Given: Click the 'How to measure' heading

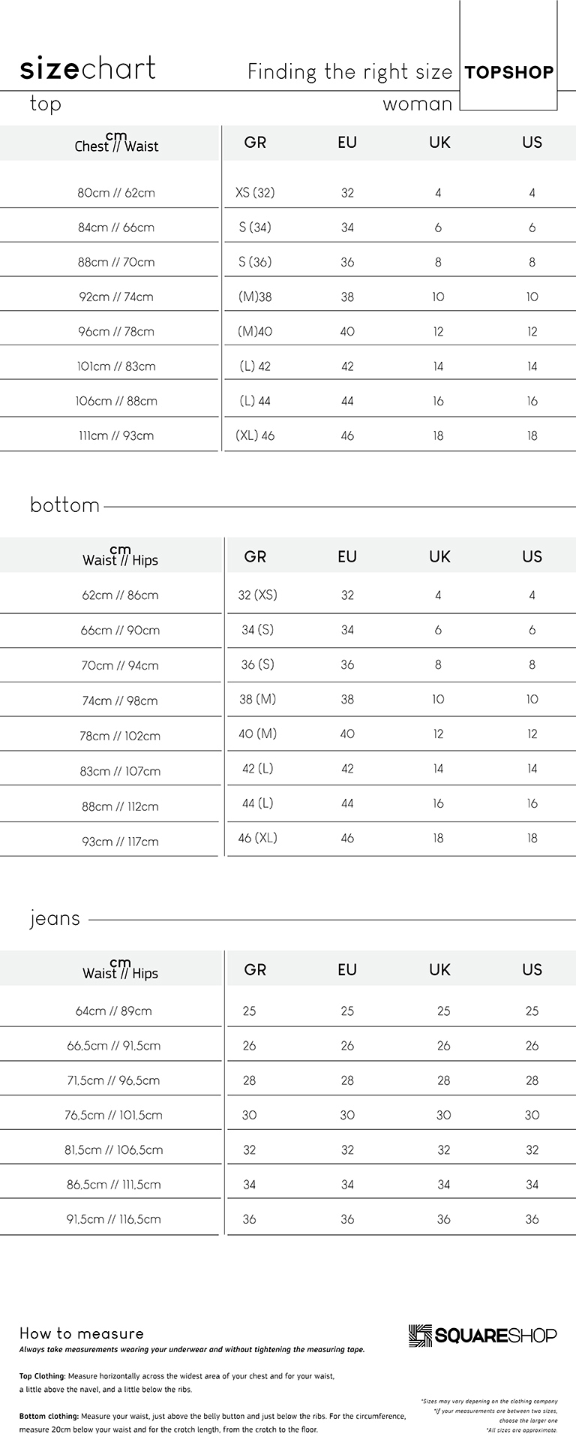Looking at the screenshot, I should click(82, 1333).
